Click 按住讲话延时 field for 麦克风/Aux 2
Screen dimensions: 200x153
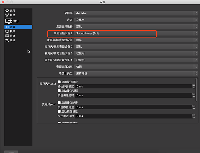(x=134, y=95)
